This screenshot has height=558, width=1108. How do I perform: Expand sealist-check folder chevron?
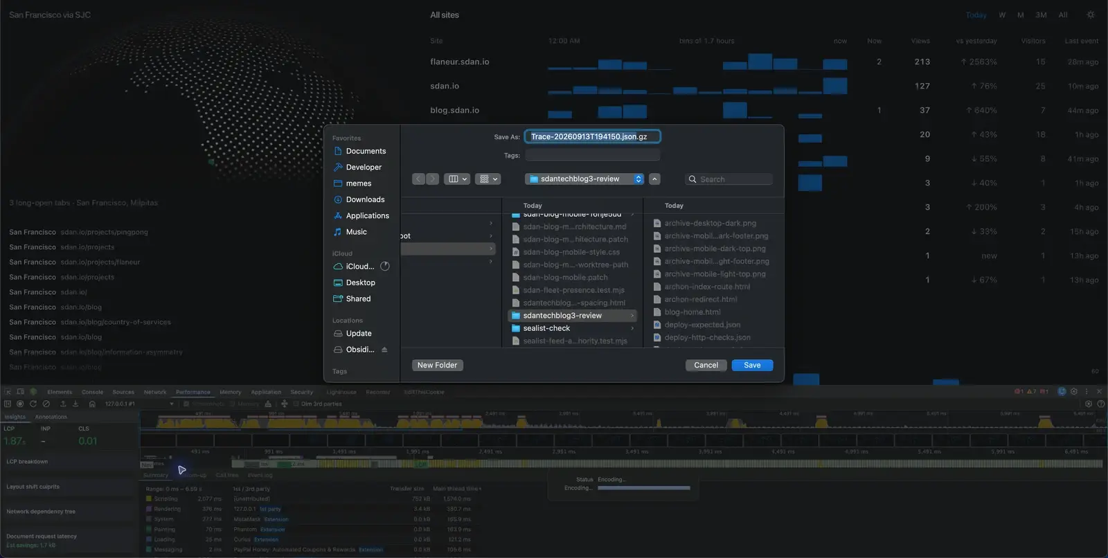[x=632, y=328]
